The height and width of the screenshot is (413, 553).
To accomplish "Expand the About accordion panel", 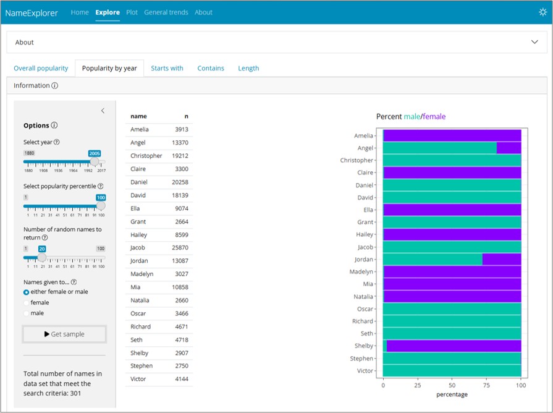I will coord(277,42).
